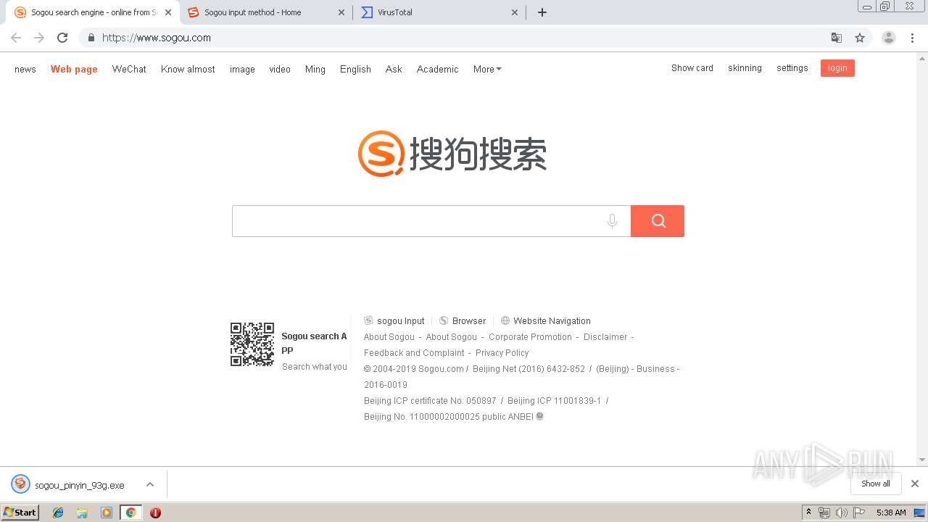The image size is (928, 522).
Task: Open the Website Navigation link
Action: click(546, 320)
